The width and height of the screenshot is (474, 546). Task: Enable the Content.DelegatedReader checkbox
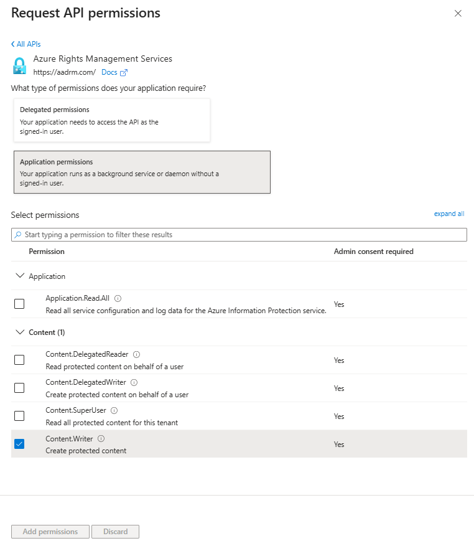[19, 360]
